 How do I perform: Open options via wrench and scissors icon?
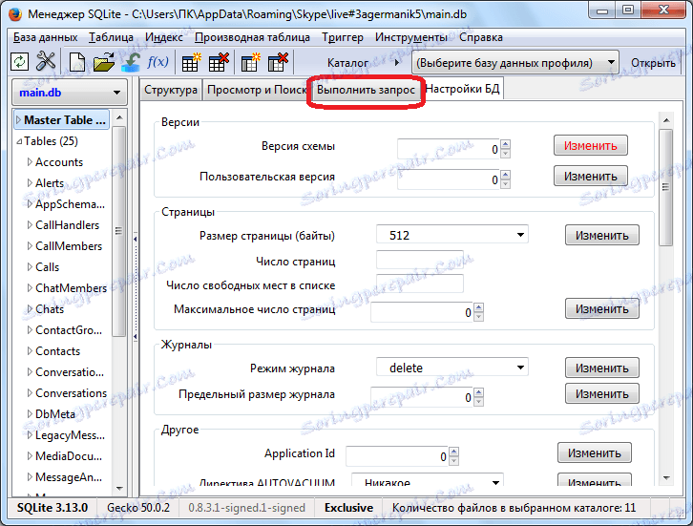coord(46,62)
